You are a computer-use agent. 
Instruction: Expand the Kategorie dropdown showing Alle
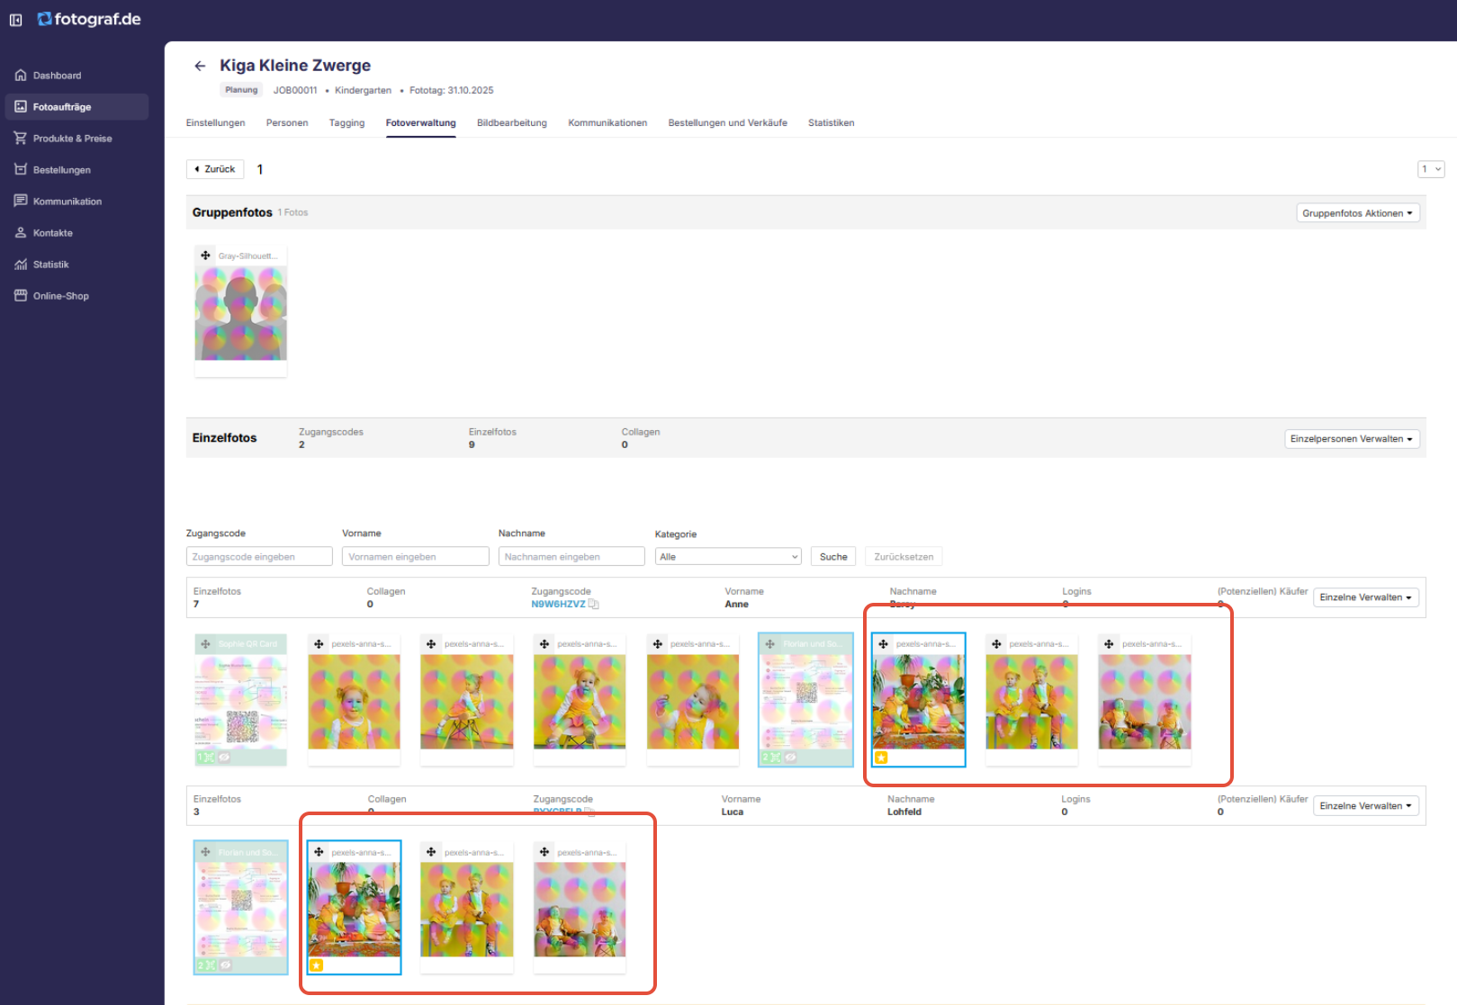(728, 557)
